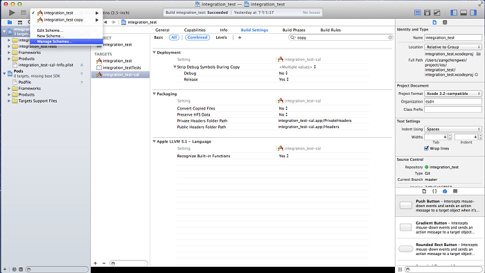
Task: Switch to the Build Phases tab
Action: click(x=294, y=30)
